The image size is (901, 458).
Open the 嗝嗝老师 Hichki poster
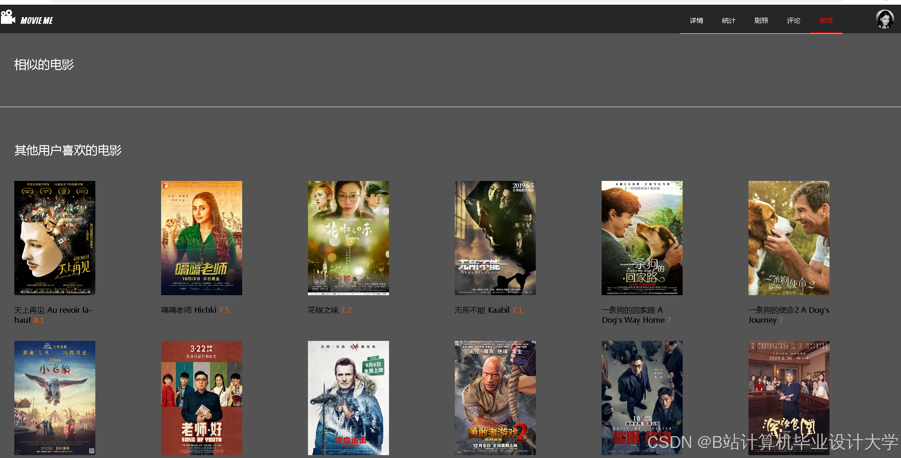(202, 238)
